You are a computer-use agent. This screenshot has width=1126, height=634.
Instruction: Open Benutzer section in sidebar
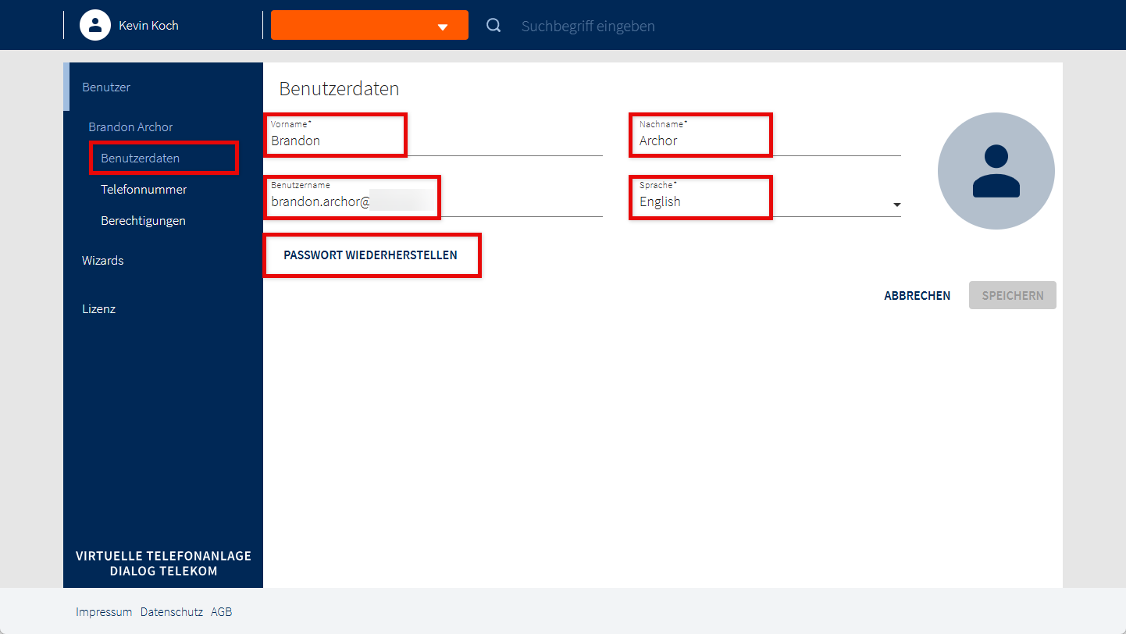(x=106, y=87)
